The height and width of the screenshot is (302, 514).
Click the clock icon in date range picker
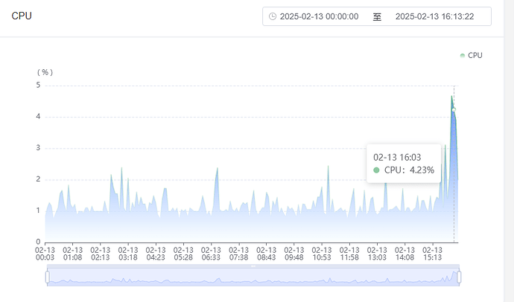273,16
